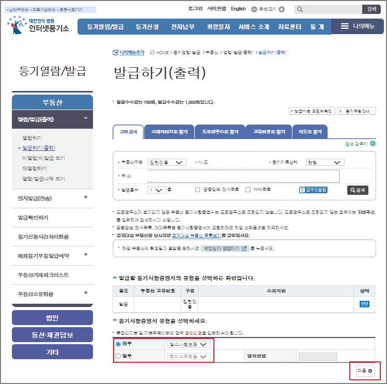Click the 미열람/미발급 보기 sidebar link
Image resolution: width=387 pixels, height=384 pixels.
(x=43, y=158)
